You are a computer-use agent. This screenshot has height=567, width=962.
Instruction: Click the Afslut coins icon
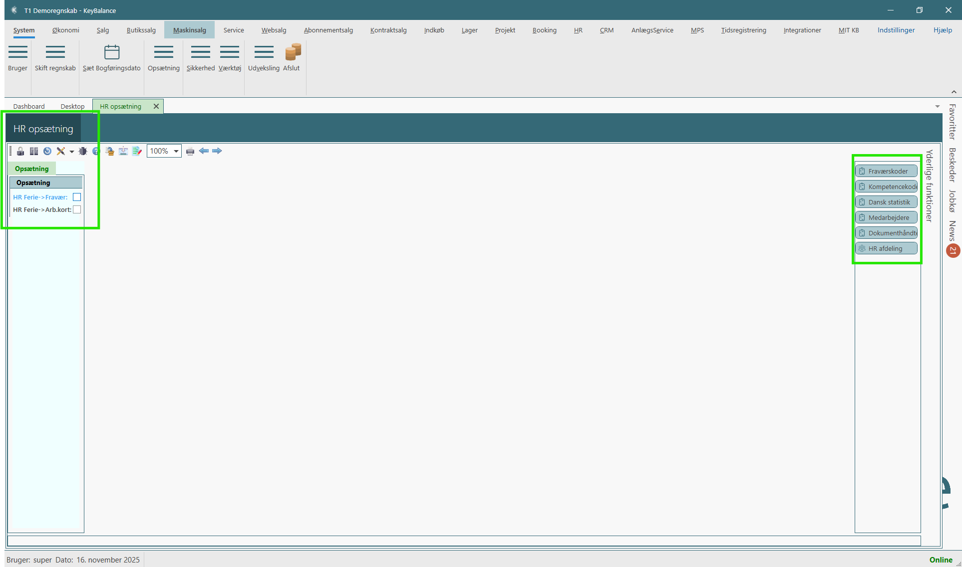[293, 52]
